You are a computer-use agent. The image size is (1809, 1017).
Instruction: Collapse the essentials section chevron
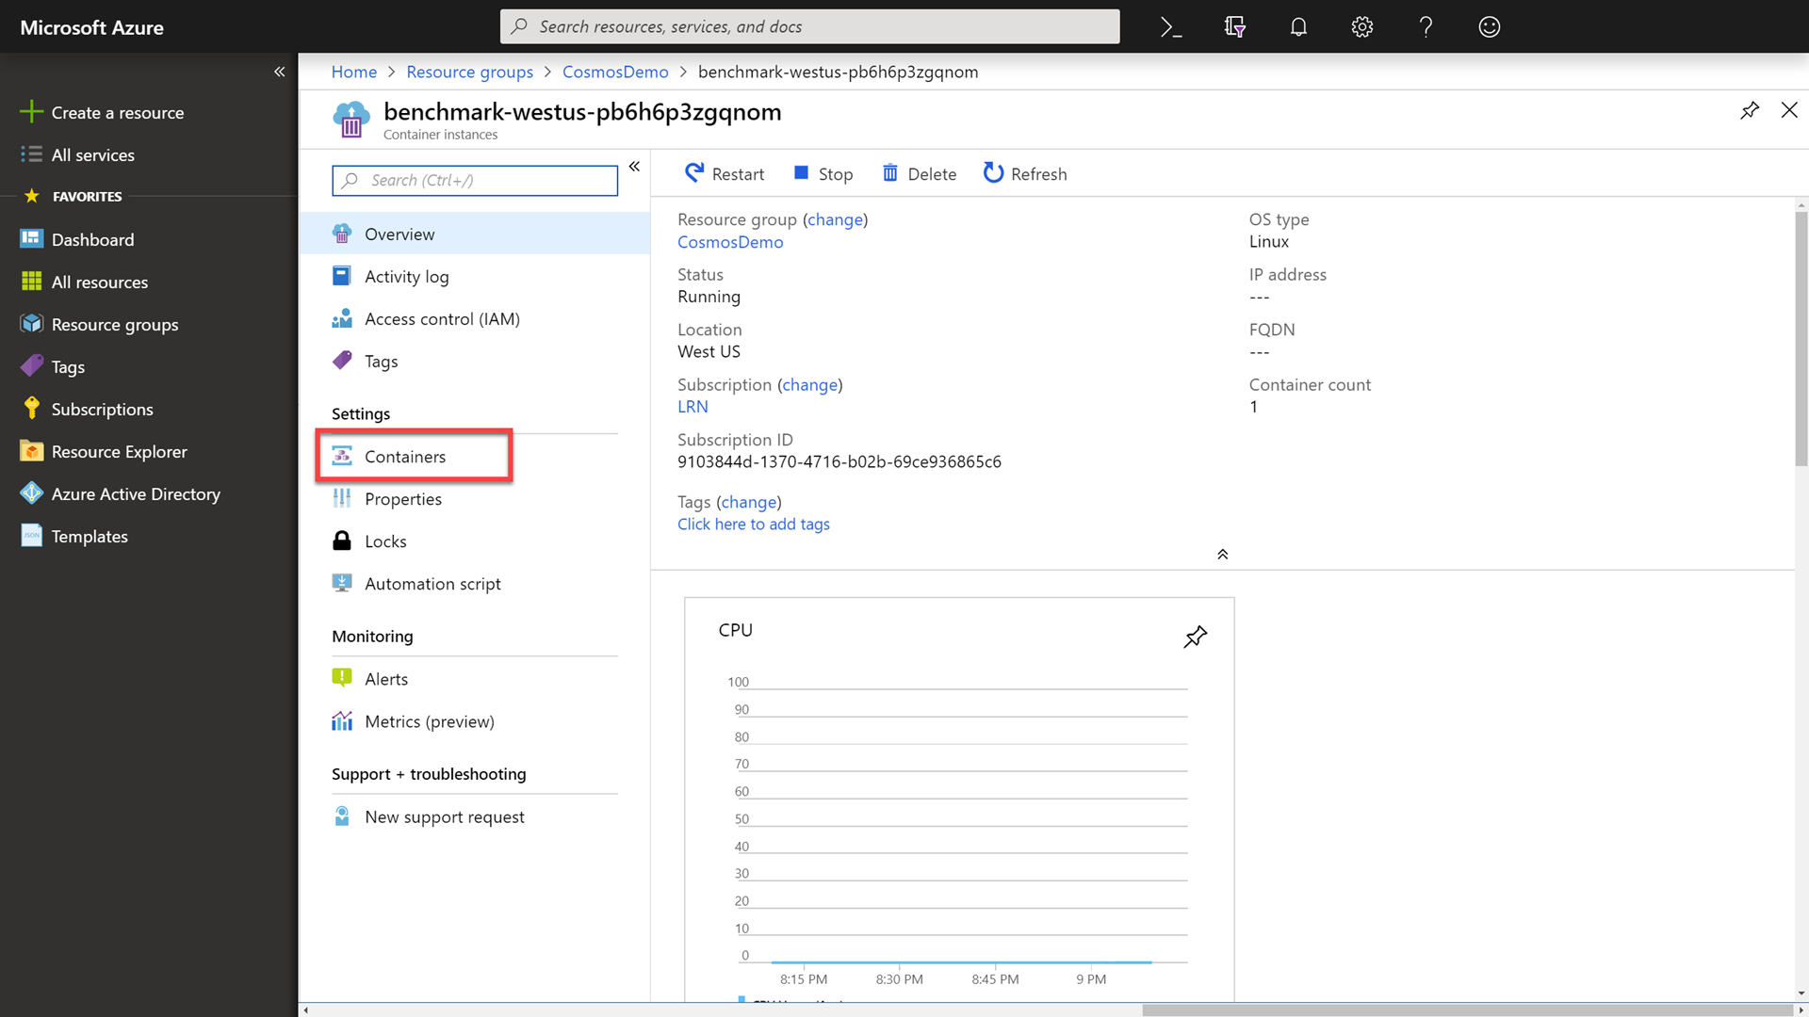click(1222, 555)
